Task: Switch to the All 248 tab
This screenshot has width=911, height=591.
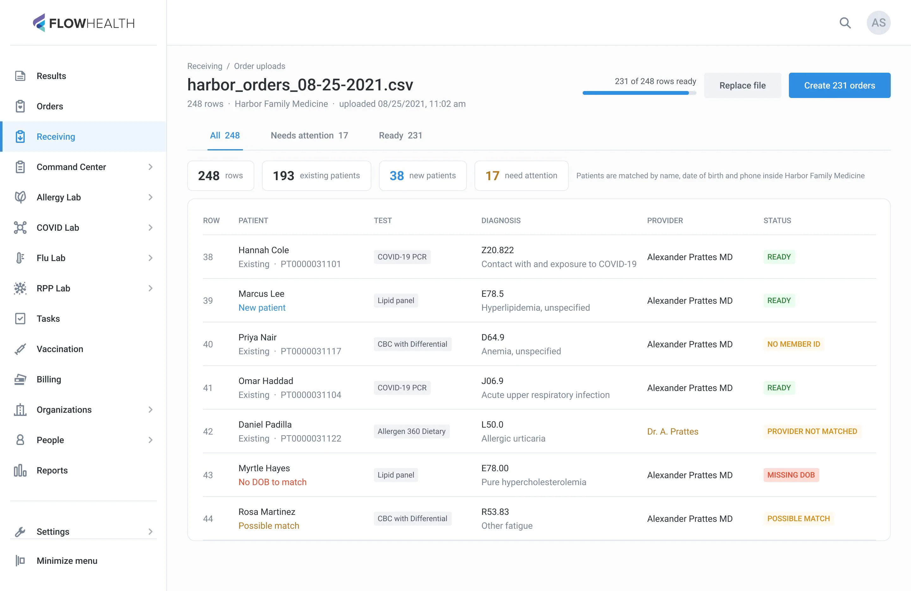Action: point(225,135)
